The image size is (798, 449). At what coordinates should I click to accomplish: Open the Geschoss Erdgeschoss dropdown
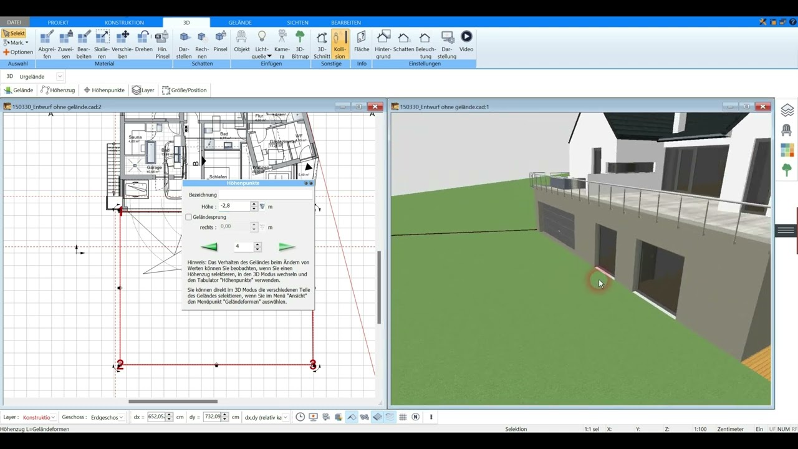[x=121, y=417]
